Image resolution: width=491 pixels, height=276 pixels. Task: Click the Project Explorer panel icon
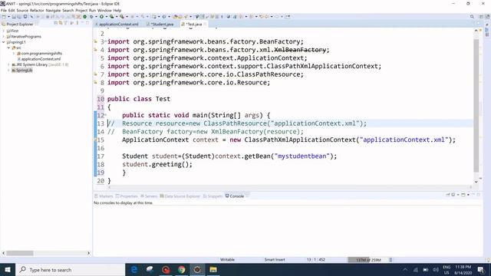point(4,24)
